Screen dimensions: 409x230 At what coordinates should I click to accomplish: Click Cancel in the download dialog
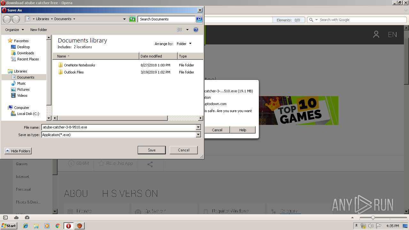(x=217, y=130)
